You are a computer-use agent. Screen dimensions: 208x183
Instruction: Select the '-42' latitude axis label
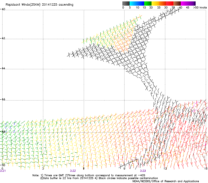[3, 38]
